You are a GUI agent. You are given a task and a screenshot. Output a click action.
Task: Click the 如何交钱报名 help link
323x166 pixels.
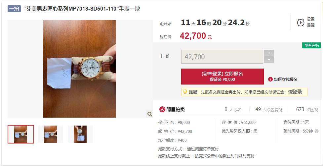pyautogui.click(x=286, y=80)
